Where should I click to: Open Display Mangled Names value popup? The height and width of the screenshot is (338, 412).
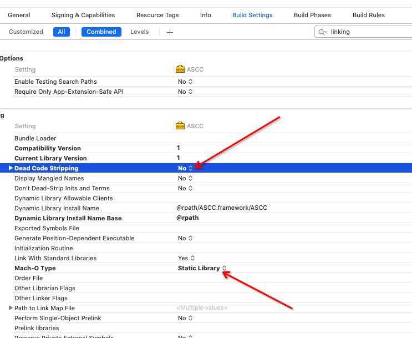185,178
